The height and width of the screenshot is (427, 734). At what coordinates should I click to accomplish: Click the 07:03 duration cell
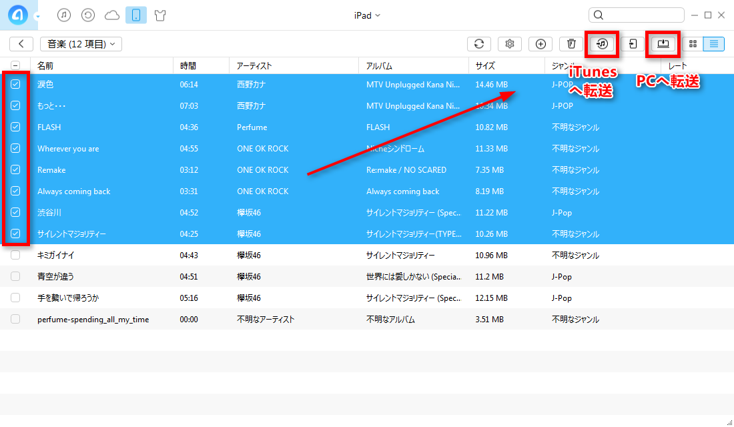tap(189, 106)
